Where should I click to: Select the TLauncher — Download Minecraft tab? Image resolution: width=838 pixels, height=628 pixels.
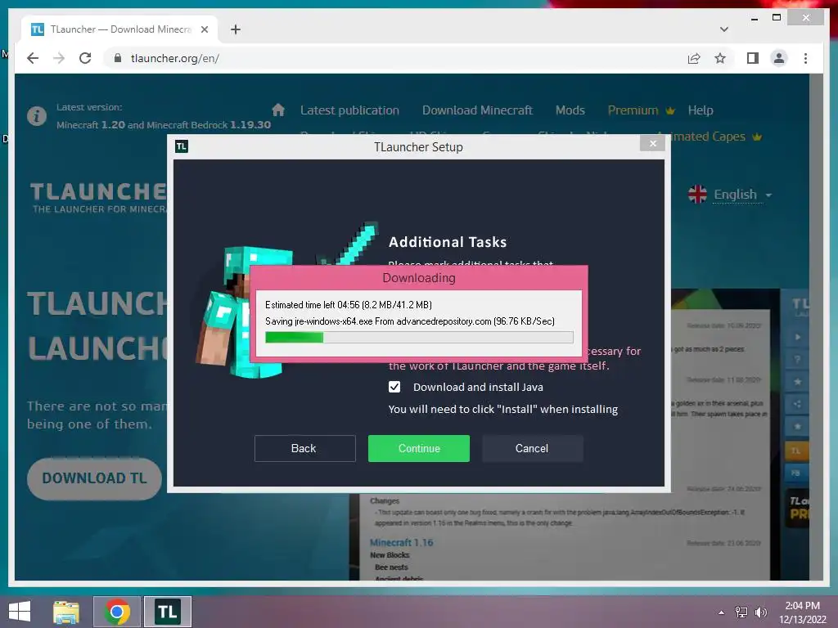pos(119,29)
